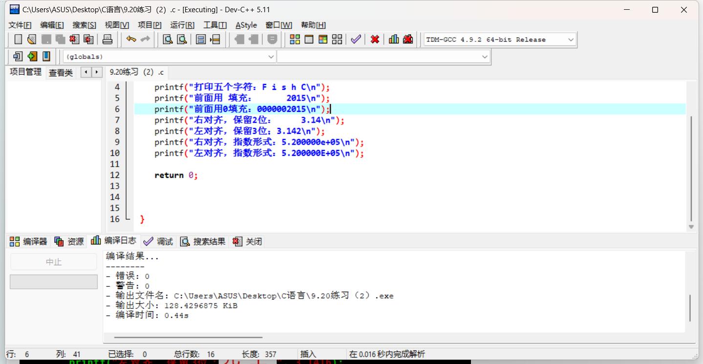Click overlapping windows icon in second toolbar
The width and height of the screenshot is (703, 364).
[18, 56]
